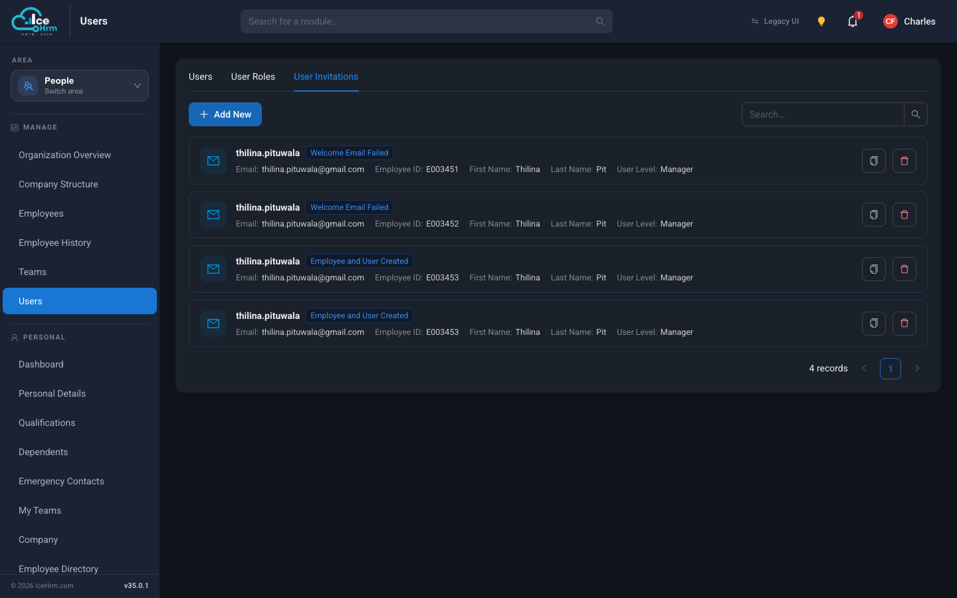Open personal Dashboard
This screenshot has height=598, width=957.
[80, 364]
